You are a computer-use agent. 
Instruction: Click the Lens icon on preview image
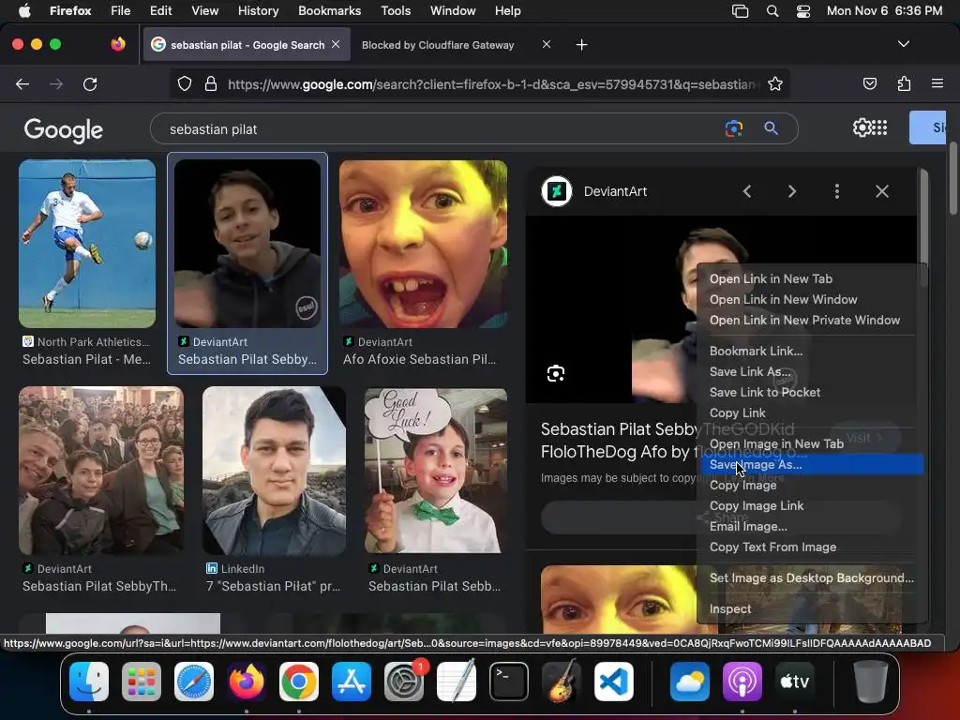[x=556, y=373]
